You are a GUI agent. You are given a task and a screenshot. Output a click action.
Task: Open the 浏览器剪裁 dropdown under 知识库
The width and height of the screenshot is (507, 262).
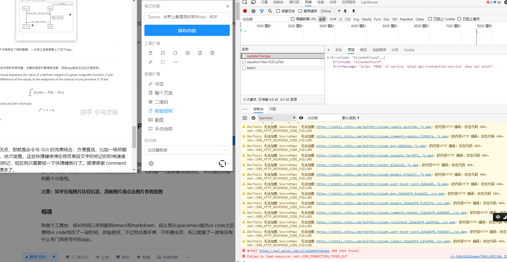(187, 150)
